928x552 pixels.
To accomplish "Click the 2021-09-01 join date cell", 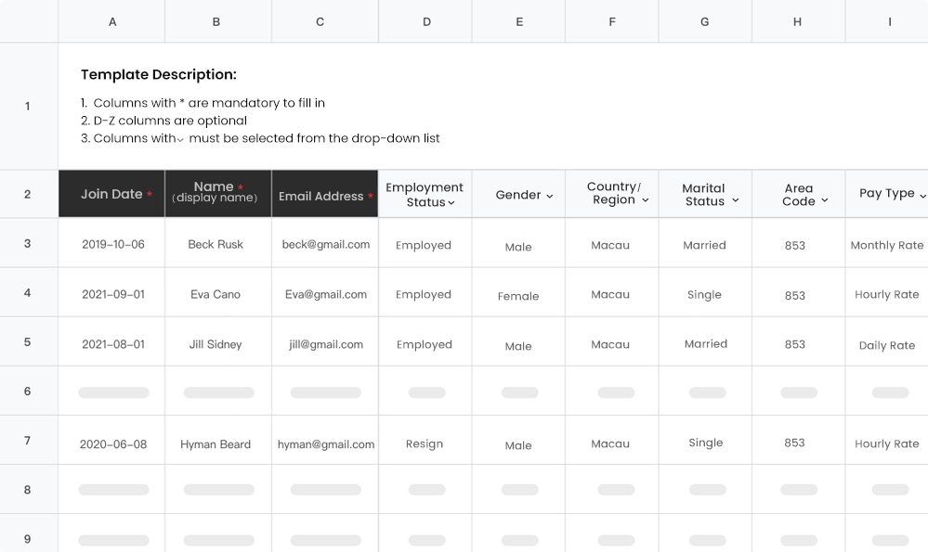I will click(113, 294).
